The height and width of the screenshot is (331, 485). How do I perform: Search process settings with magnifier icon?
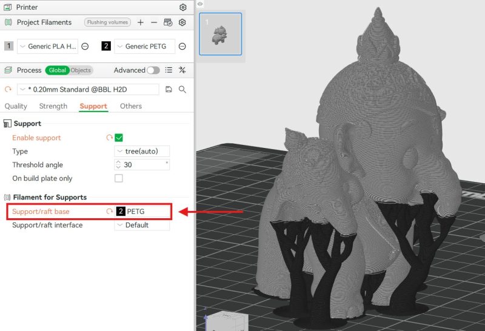point(182,89)
